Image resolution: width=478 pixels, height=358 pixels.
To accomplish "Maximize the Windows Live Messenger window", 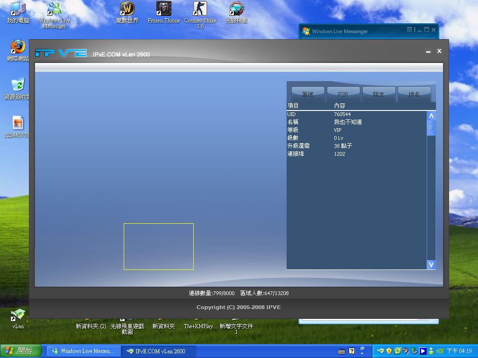I will [427, 29].
